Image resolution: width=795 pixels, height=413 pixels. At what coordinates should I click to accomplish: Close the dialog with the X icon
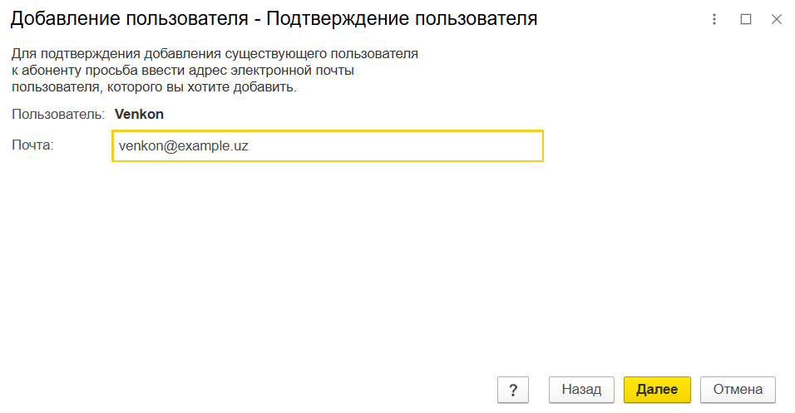(x=777, y=19)
